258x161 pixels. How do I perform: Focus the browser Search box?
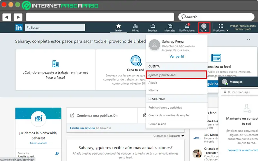click(216, 17)
